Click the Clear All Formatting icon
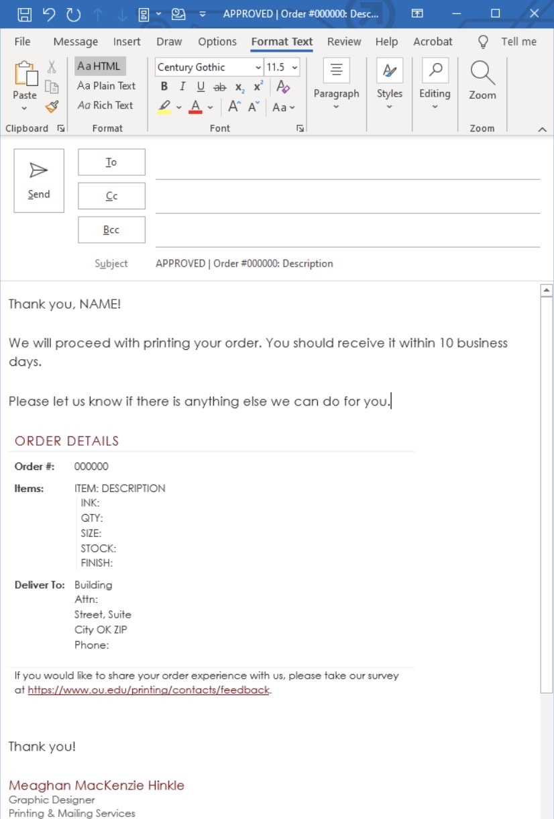The height and width of the screenshot is (819, 554). [282, 87]
